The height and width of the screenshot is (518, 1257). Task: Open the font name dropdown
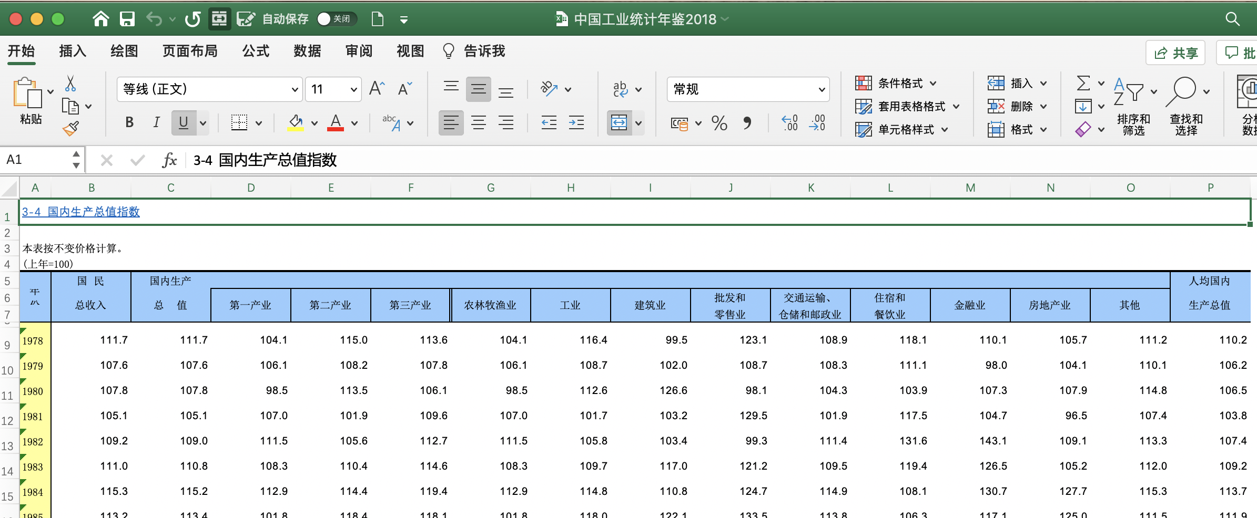[x=295, y=89]
